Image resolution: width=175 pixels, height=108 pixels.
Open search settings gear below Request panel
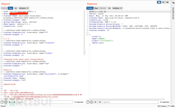tap(6, 102)
